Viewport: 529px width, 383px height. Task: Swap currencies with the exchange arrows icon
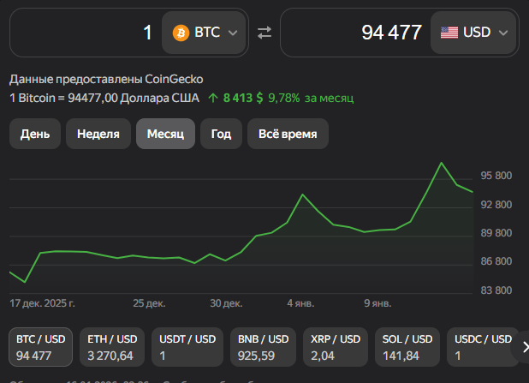[x=264, y=33]
